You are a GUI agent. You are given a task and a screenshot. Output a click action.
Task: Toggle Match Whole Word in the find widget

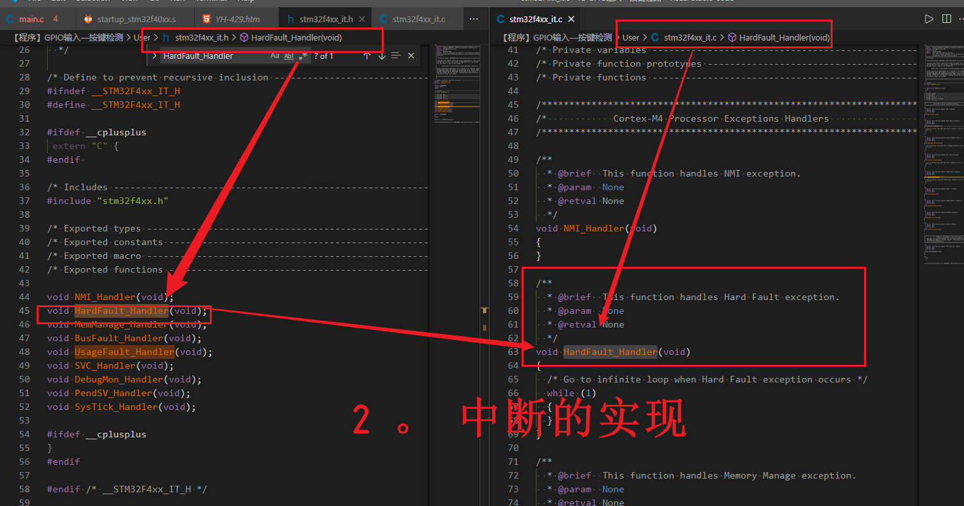[288, 56]
